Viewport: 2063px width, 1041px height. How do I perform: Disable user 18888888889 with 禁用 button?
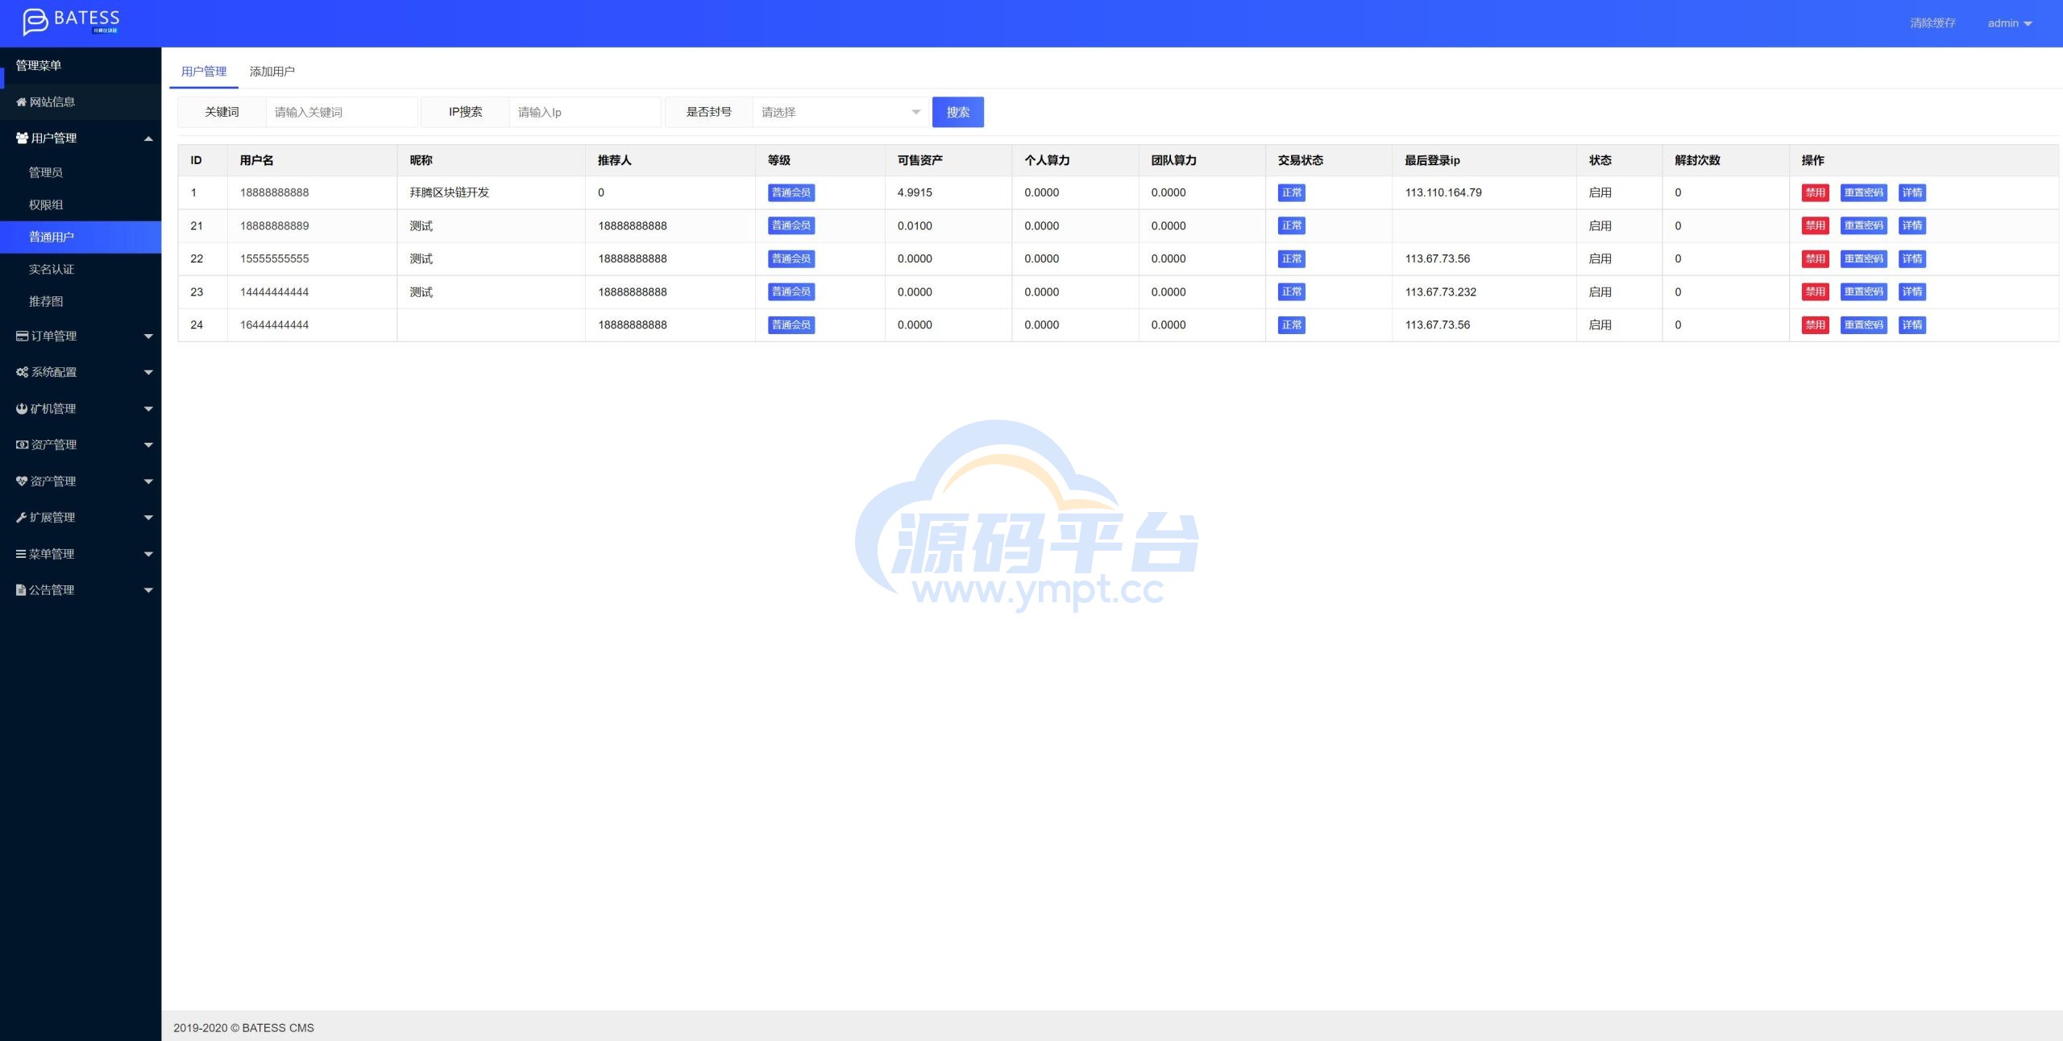[1815, 226]
